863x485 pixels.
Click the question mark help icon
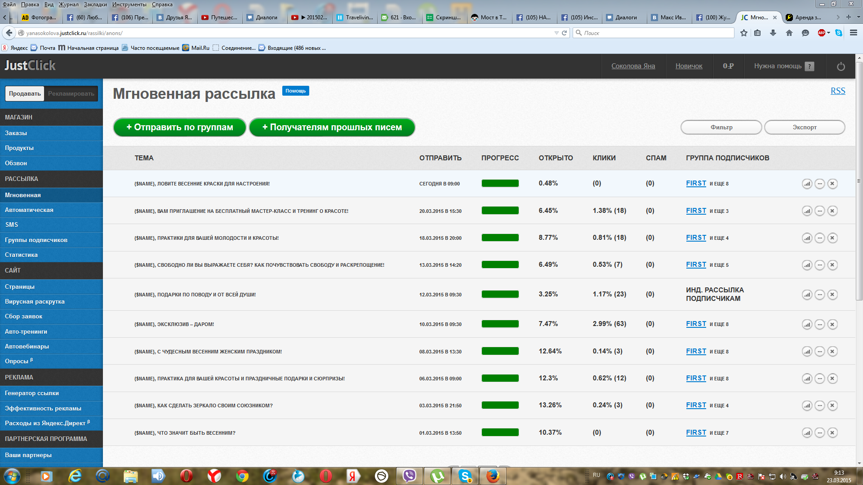[809, 66]
